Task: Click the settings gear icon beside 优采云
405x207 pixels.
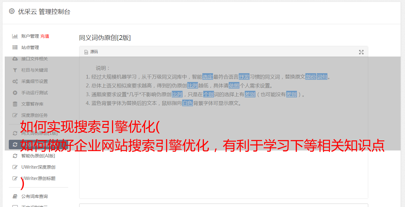Action: (x=12, y=11)
